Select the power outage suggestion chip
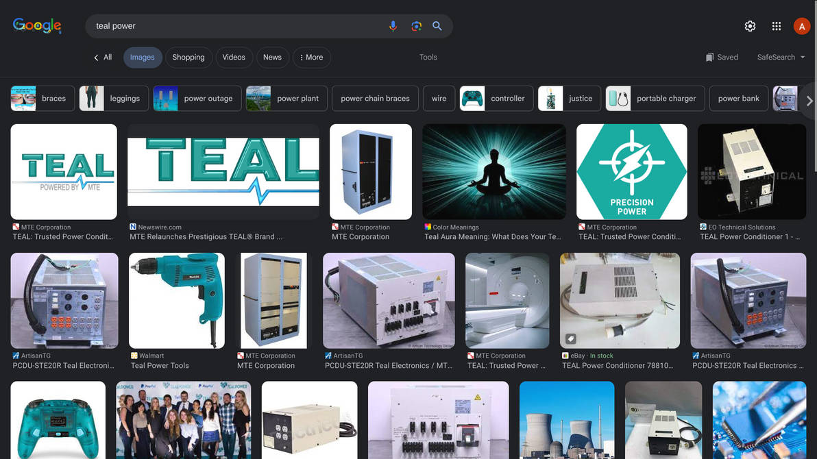Viewport: 817px width, 459px height. 197,99
